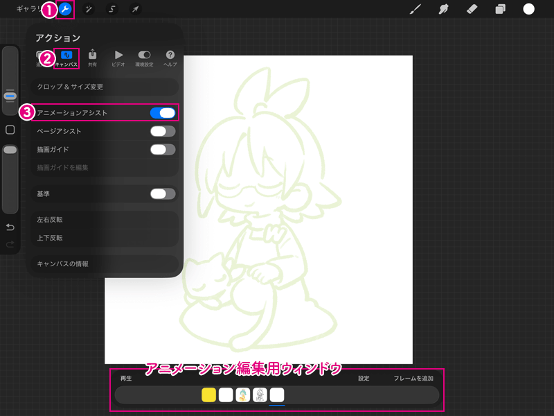
Task: Open クロップ＆サイズ変更
Action: point(105,87)
